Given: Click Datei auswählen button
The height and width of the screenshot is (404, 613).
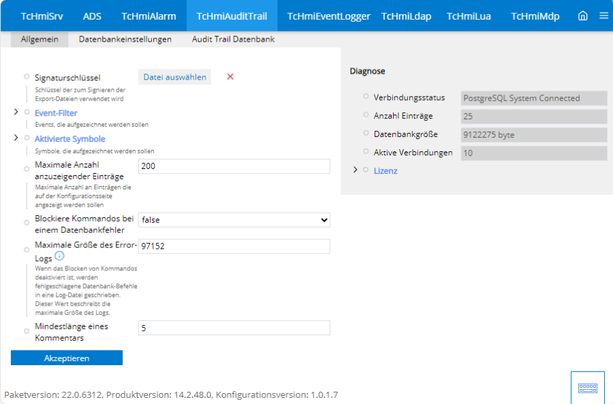Looking at the screenshot, I should (174, 77).
